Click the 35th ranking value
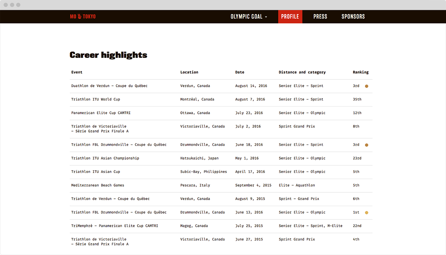 pos(357,99)
